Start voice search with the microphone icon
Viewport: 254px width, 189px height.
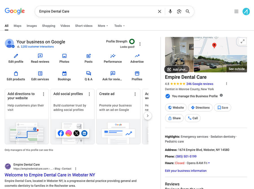tap(170, 11)
